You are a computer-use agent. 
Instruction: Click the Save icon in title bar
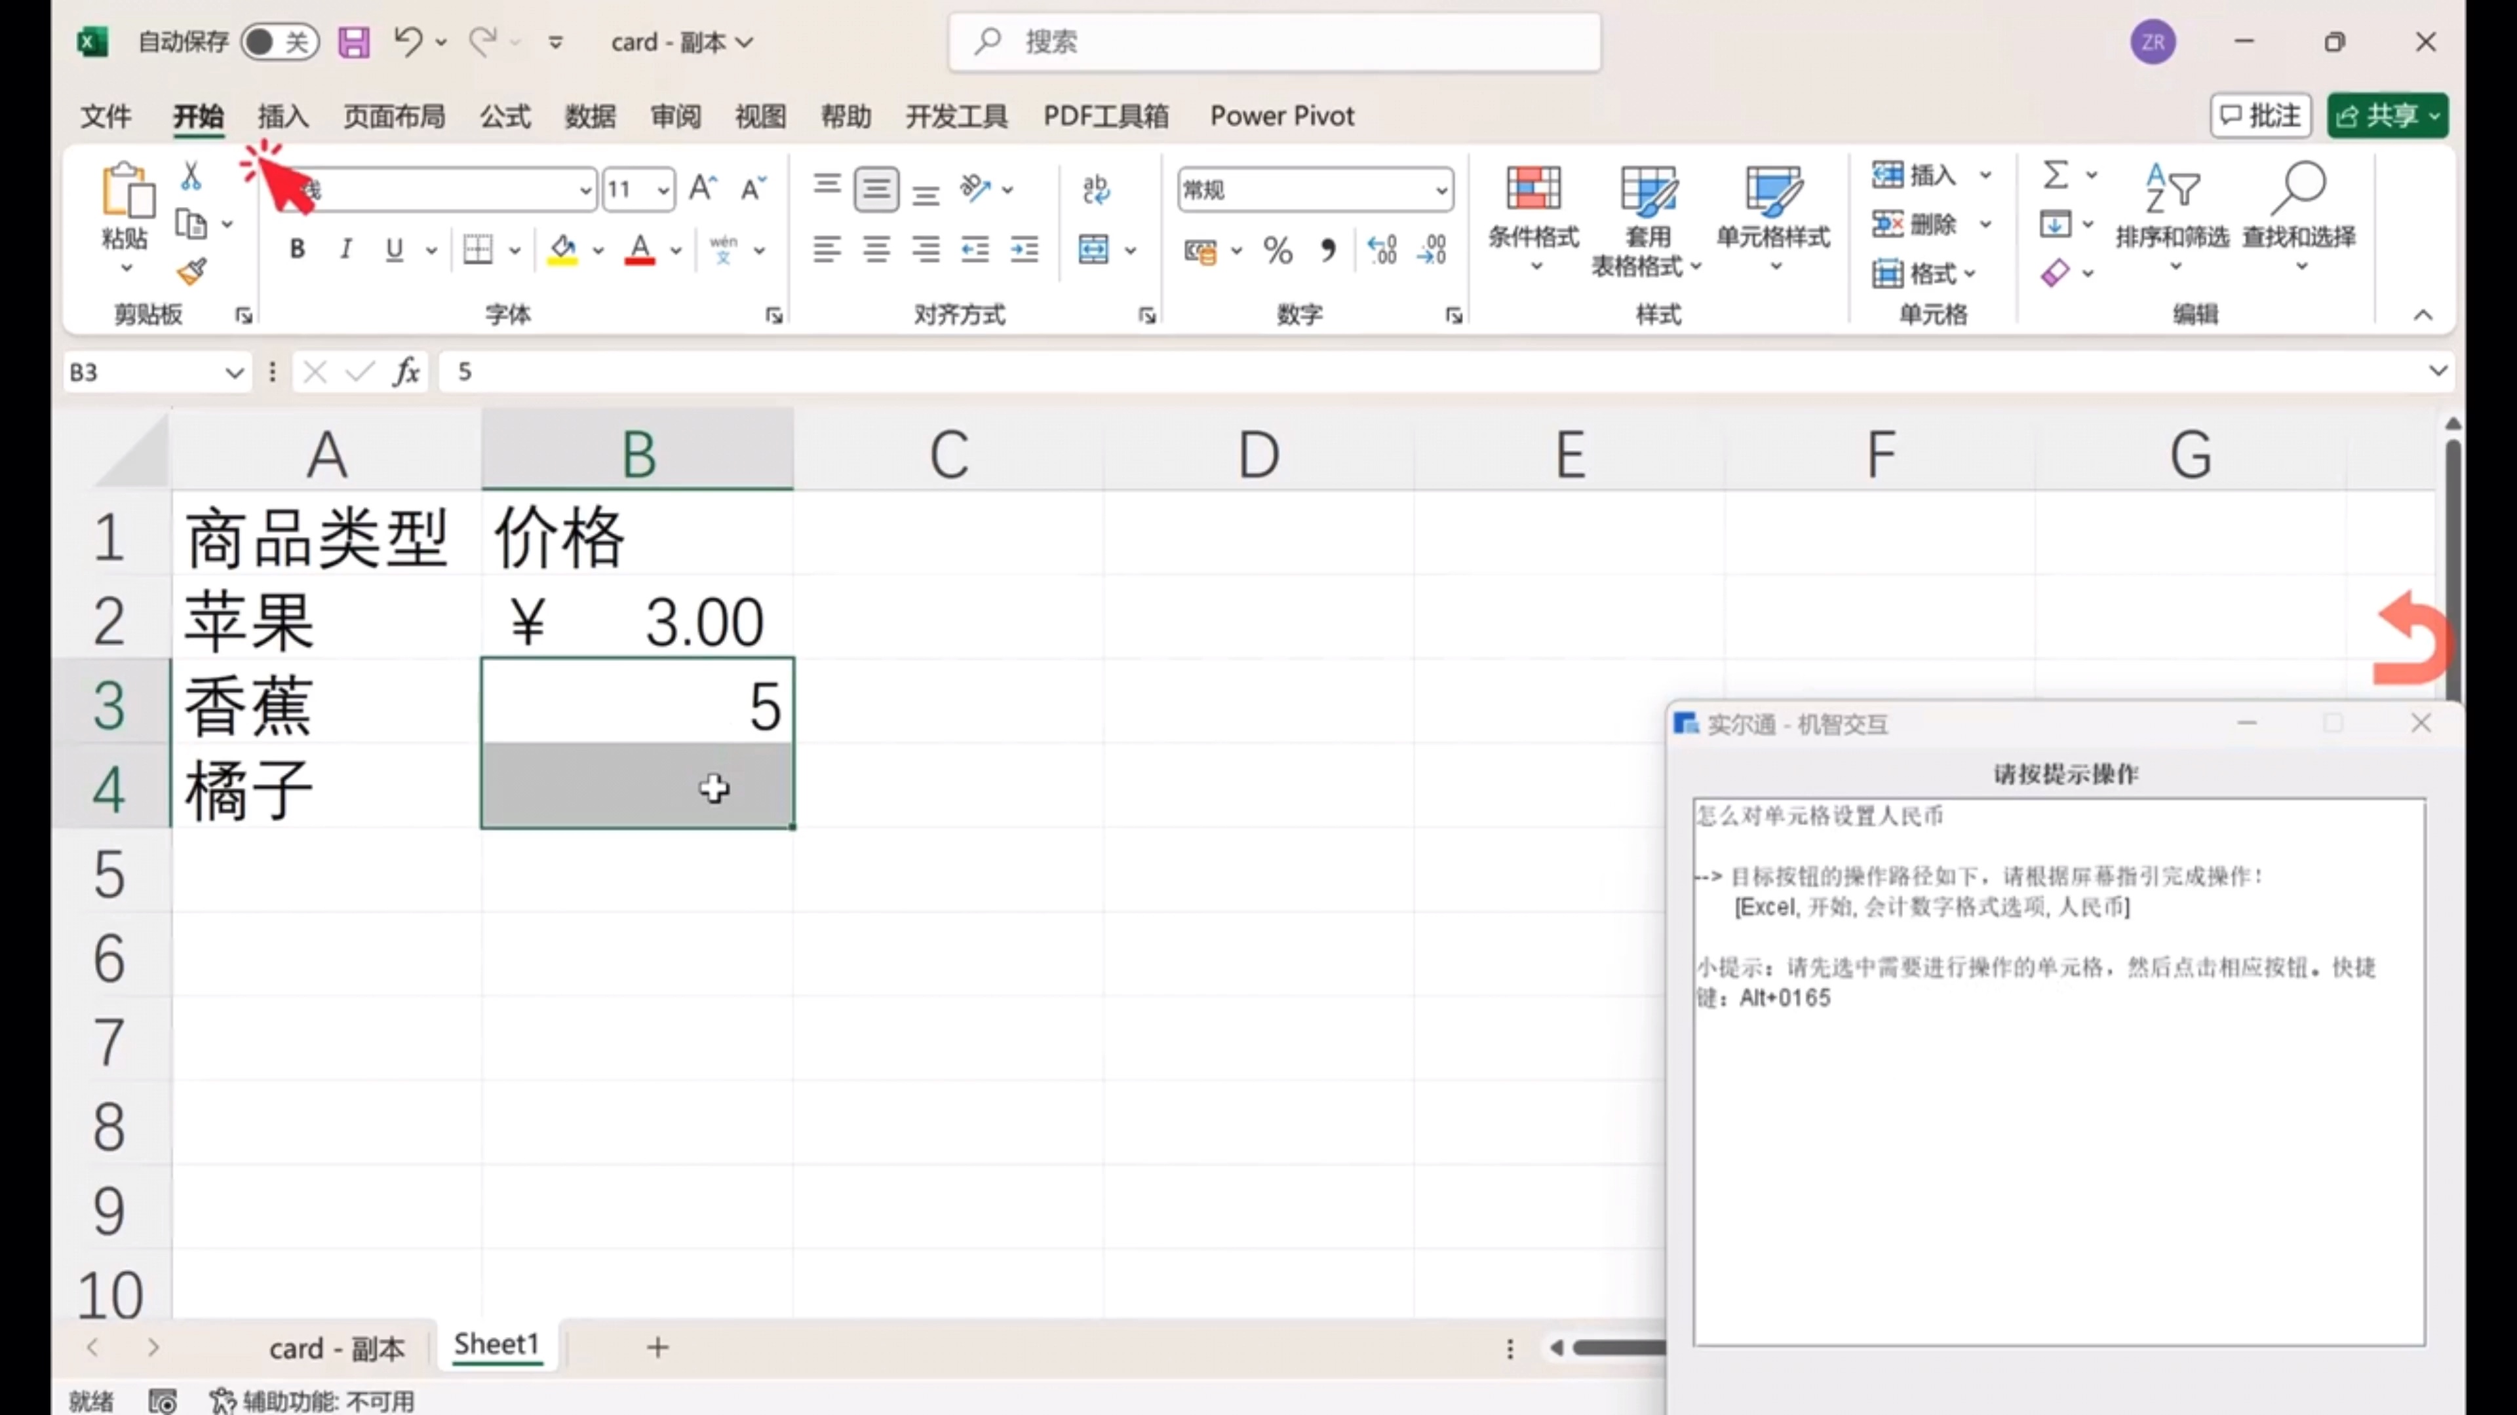354,42
